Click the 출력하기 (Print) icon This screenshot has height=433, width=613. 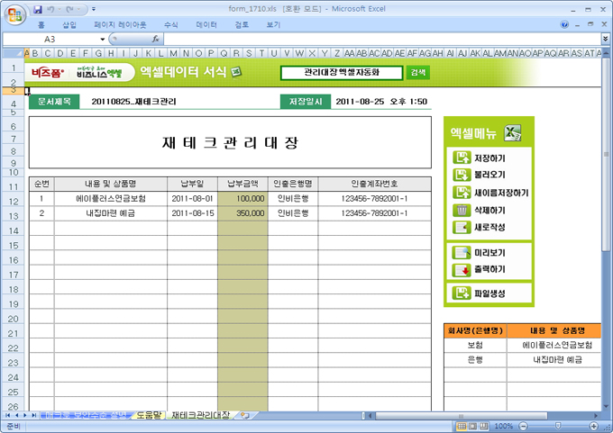click(x=461, y=269)
